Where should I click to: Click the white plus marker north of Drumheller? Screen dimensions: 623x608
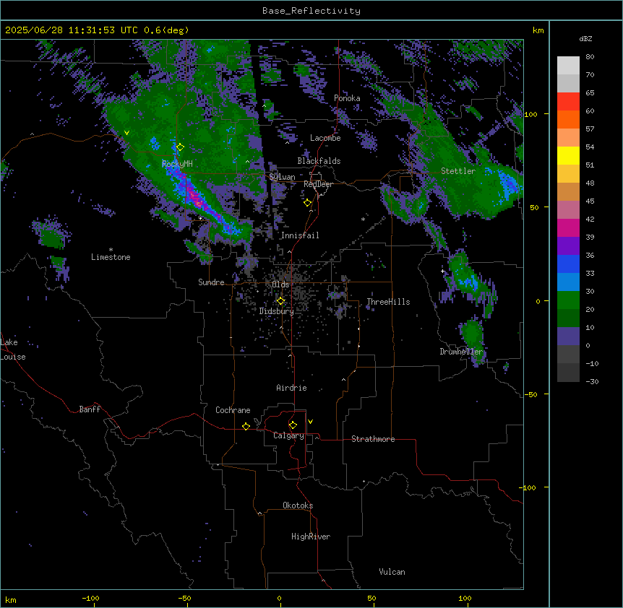[x=442, y=271]
